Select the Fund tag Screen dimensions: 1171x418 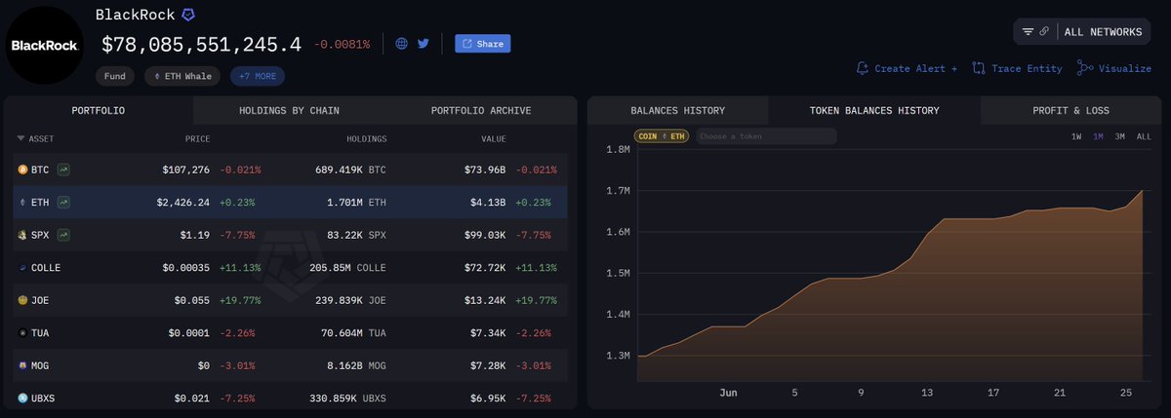coord(116,76)
